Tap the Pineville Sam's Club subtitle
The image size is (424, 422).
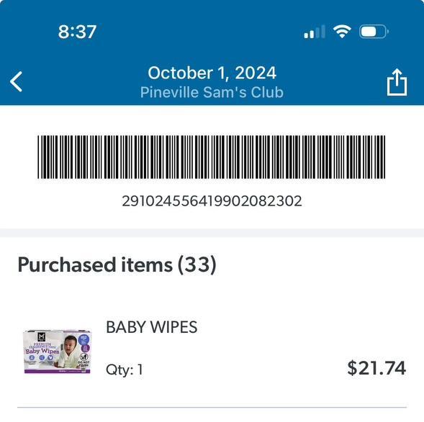tap(212, 92)
